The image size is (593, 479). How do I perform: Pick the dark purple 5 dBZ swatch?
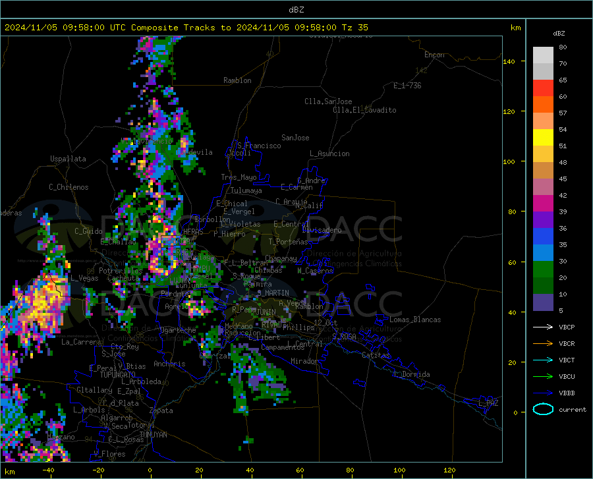543,302
